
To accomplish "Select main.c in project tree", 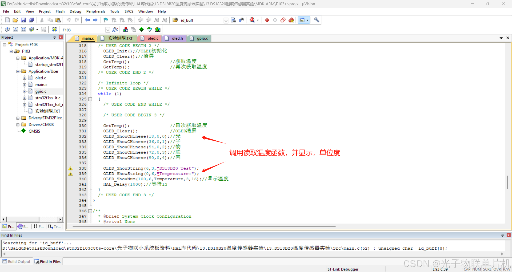I will tap(41, 85).
